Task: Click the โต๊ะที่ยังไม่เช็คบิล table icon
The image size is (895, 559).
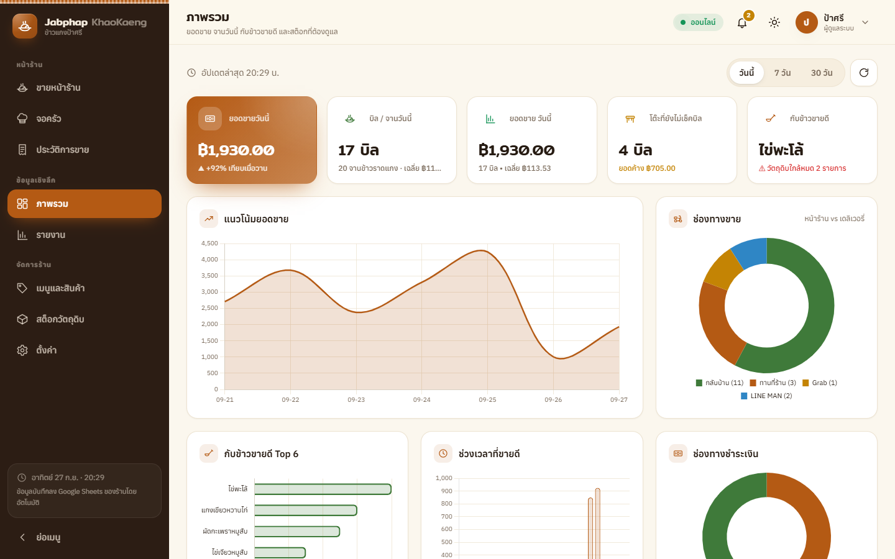Action: [630, 119]
